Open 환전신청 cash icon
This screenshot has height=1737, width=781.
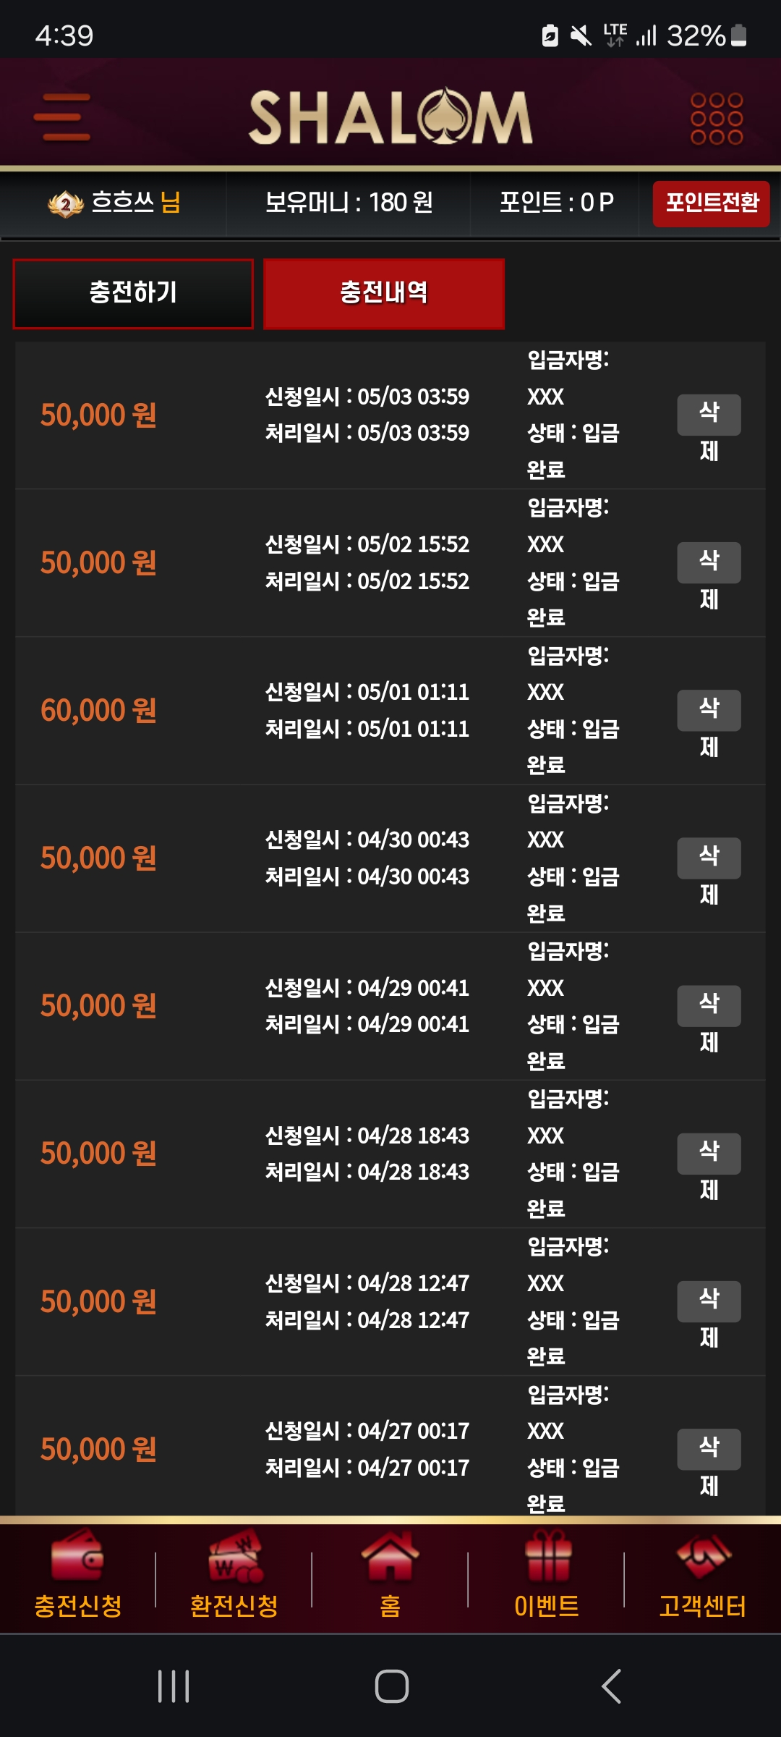(x=234, y=1555)
